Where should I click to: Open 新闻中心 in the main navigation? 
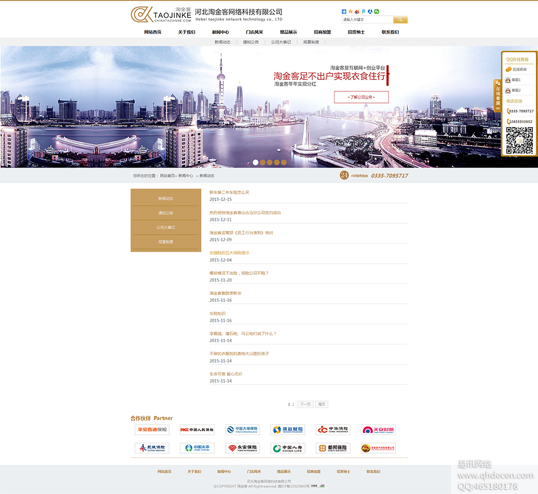[220, 32]
